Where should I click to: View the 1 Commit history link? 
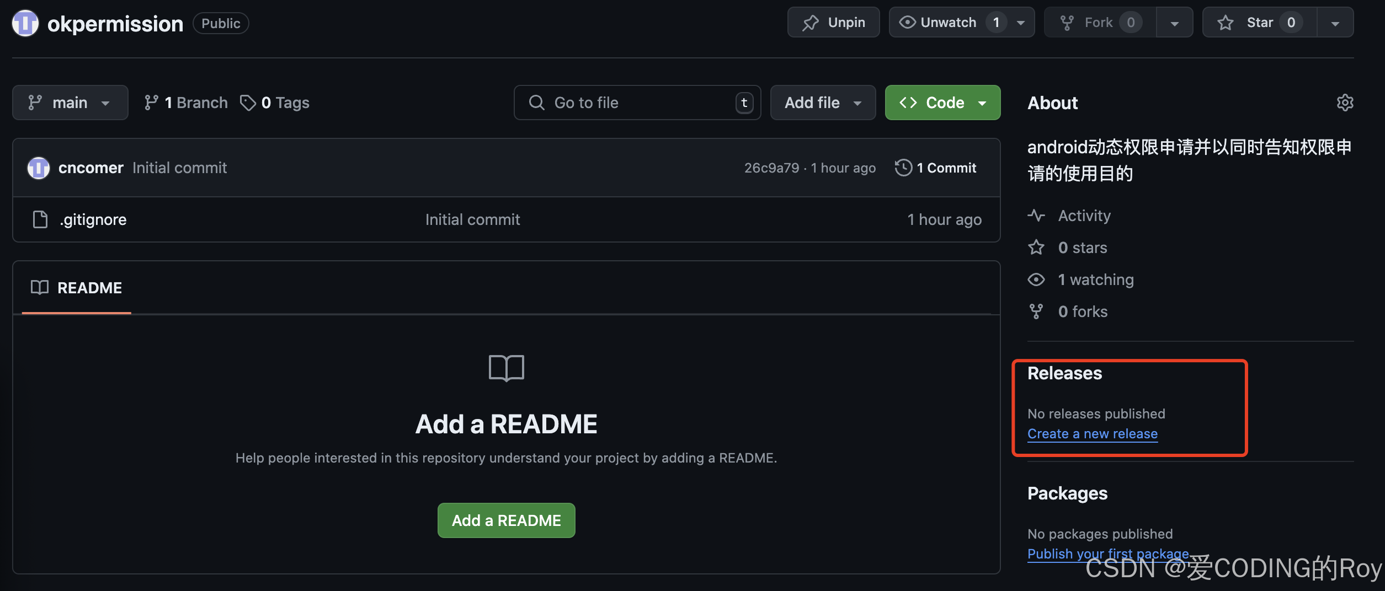[936, 168]
